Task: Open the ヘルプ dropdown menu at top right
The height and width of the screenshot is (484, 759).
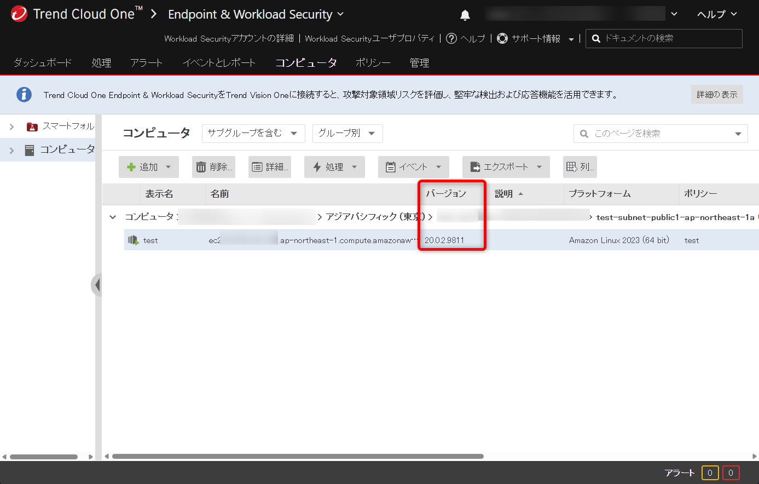Action: point(716,14)
